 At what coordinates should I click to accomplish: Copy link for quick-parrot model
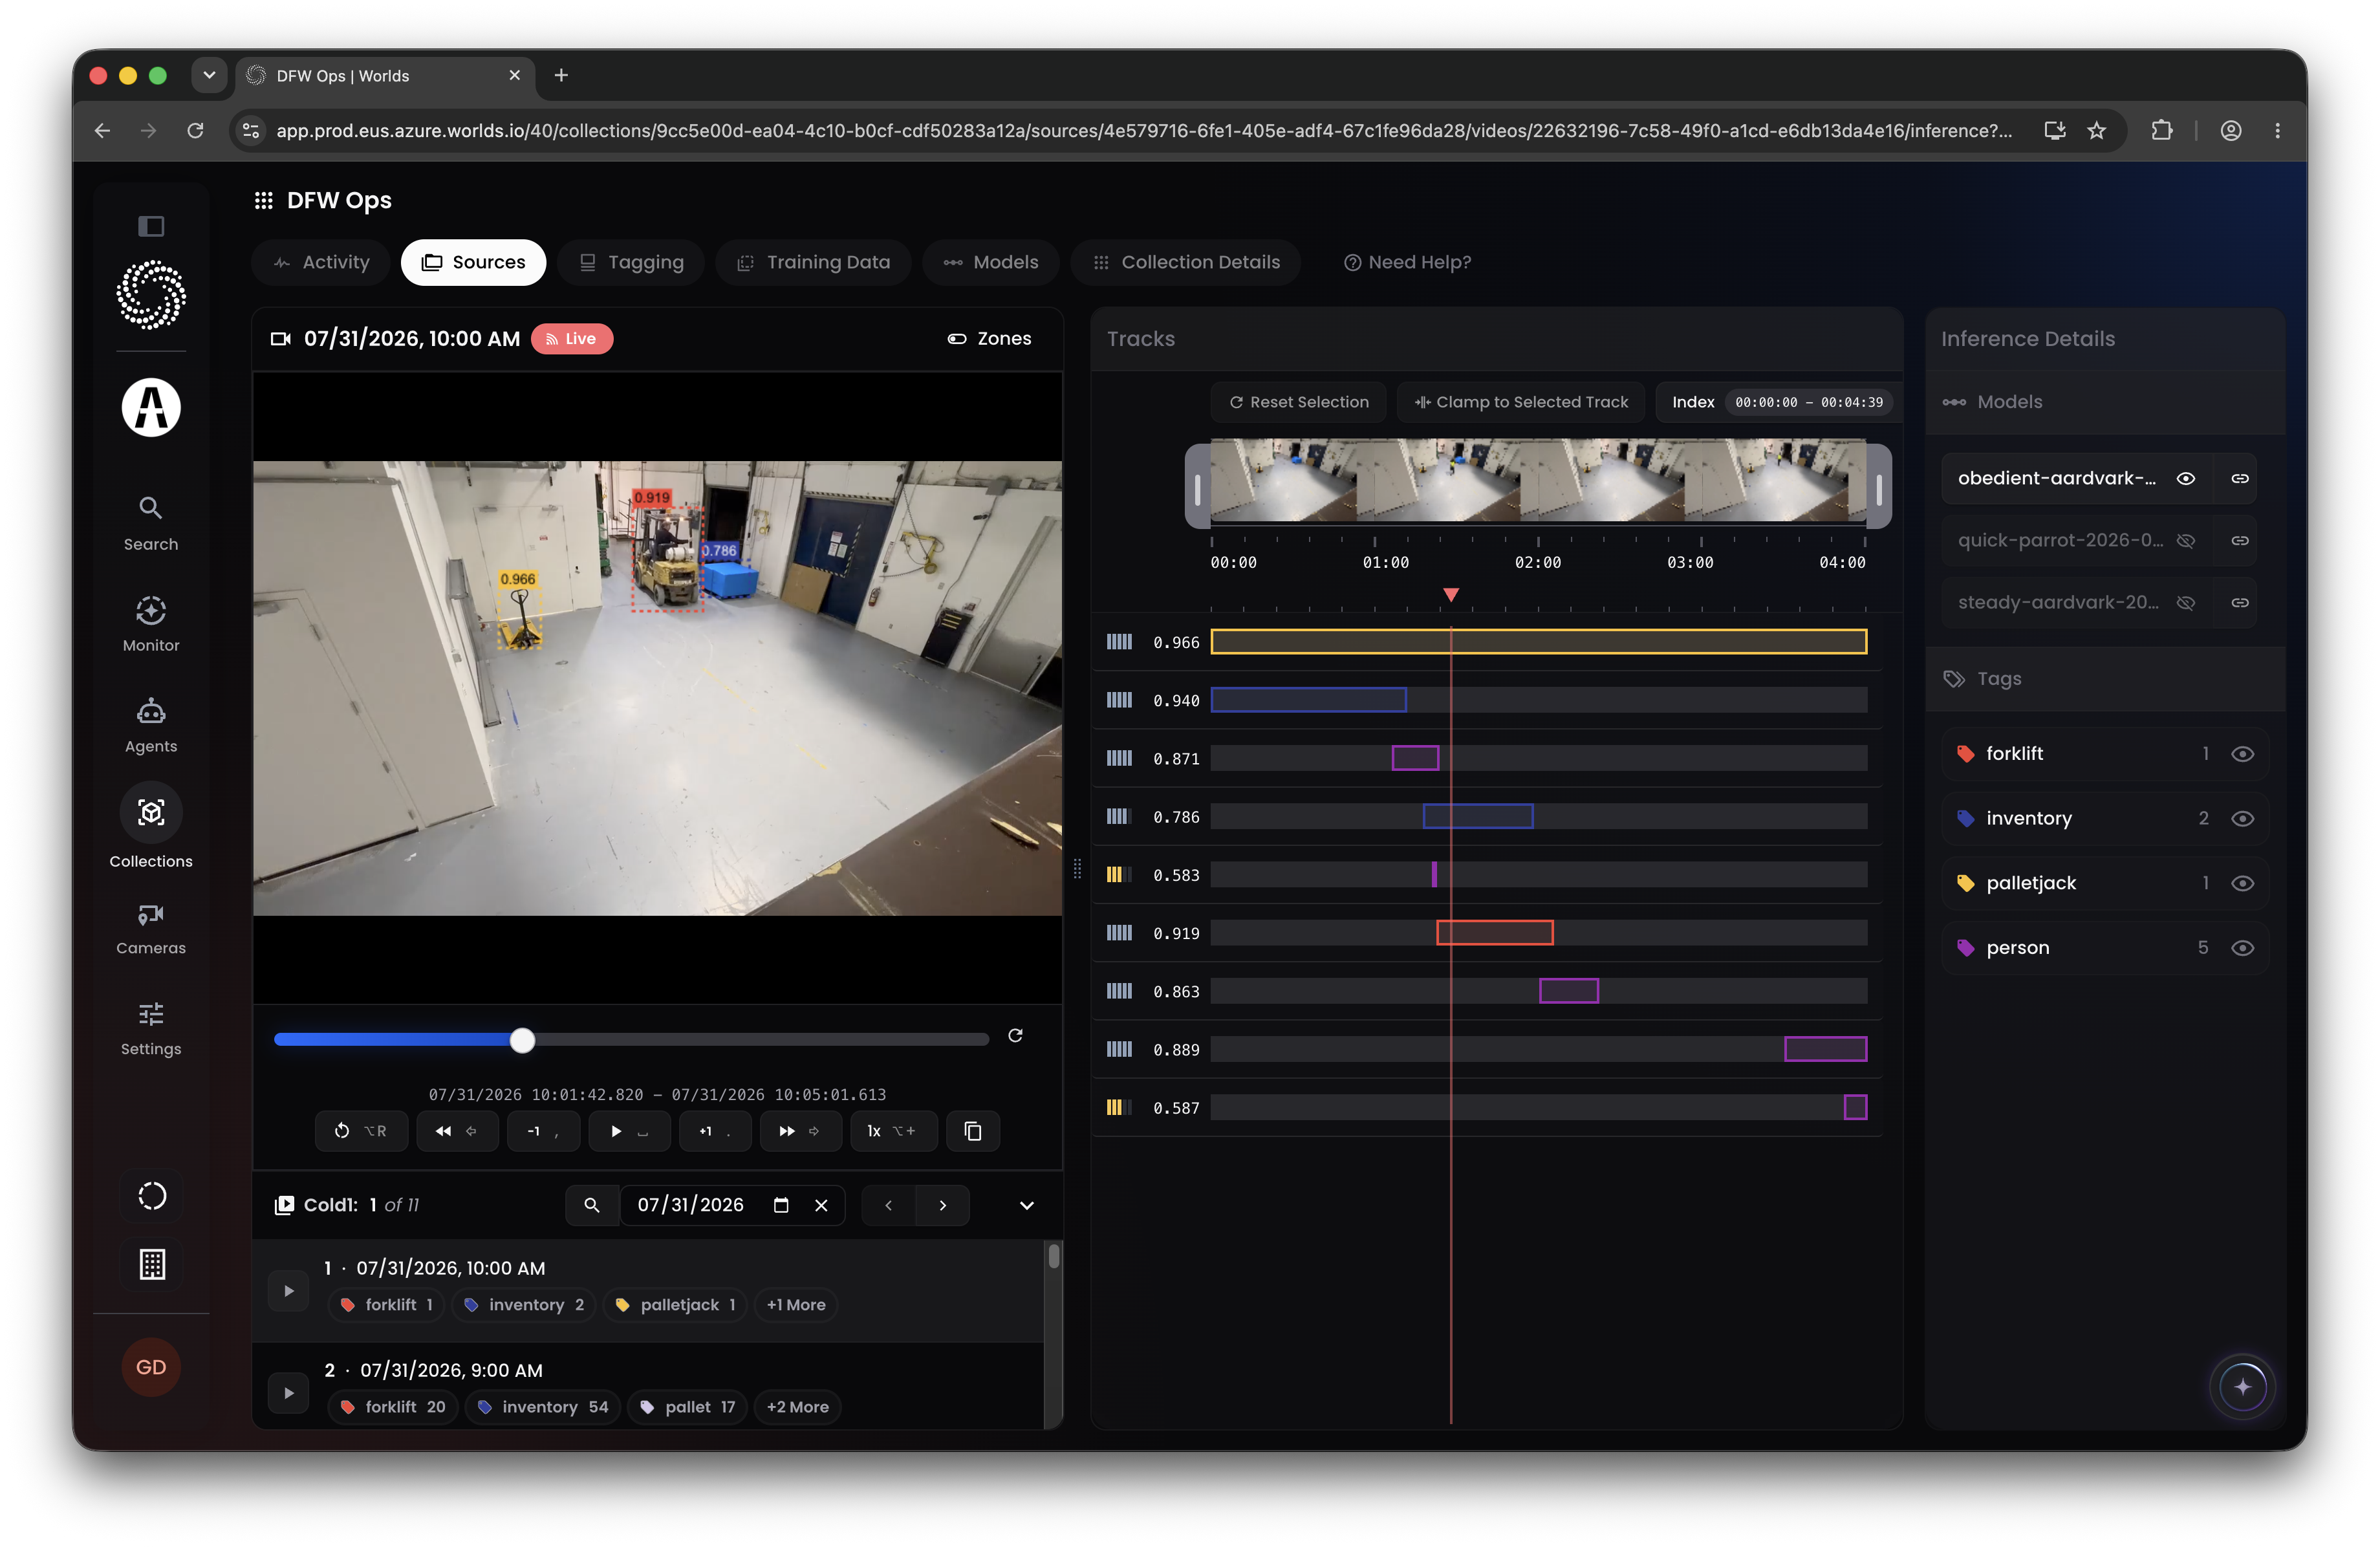[x=2240, y=541]
